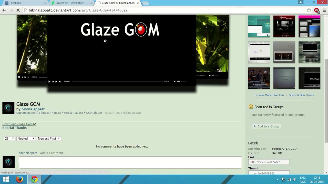Open black player thumbnail, middle row right

coord(309,52)
